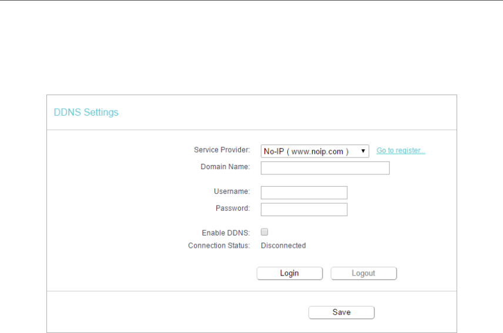Select the Connection Status label
503x333 pixels.
click(219, 245)
